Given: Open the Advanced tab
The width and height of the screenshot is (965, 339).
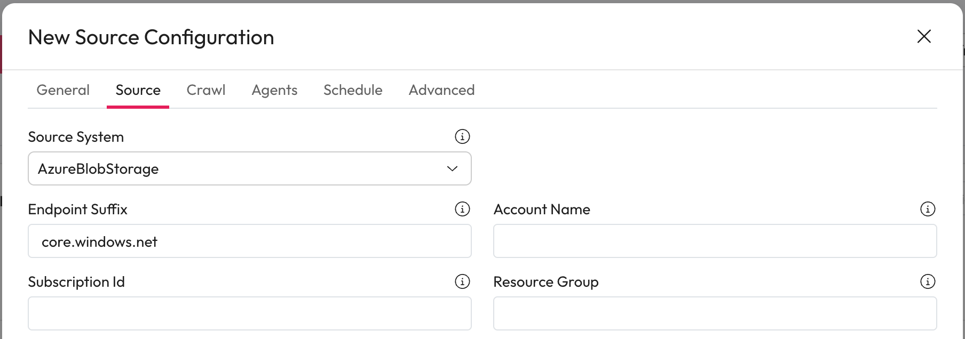Looking at the screenshot, I should [441, 90].
